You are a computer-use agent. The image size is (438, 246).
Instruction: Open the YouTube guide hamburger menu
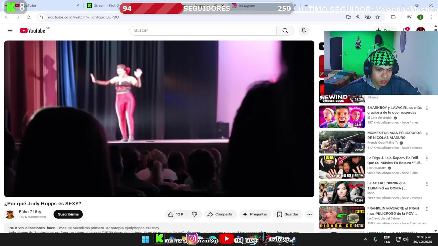click(10, 30)
